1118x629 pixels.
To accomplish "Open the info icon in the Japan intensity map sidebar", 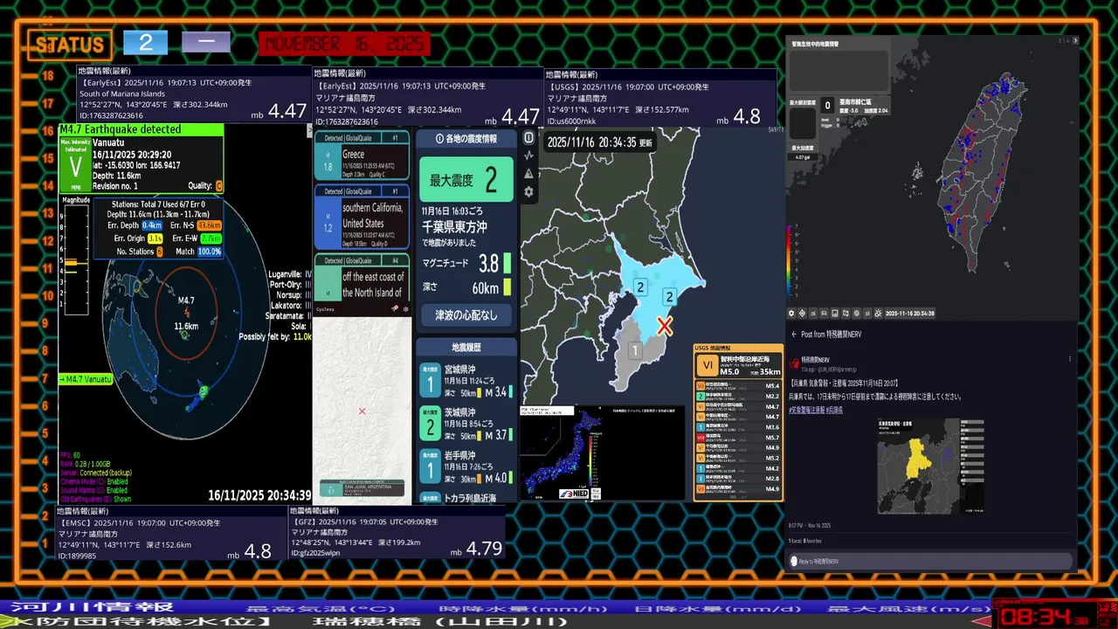I will 528,138.
